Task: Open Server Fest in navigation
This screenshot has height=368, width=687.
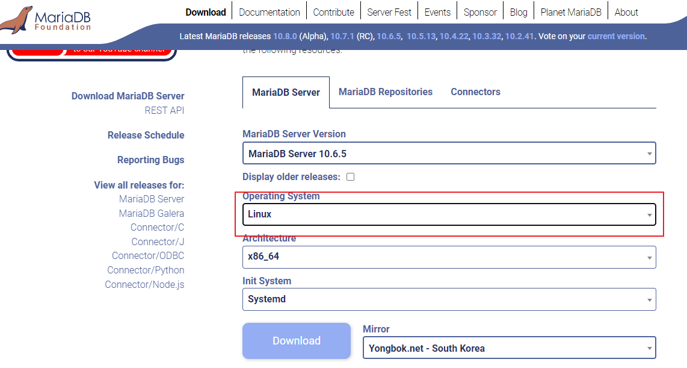Action: click(x=389, y=12)
